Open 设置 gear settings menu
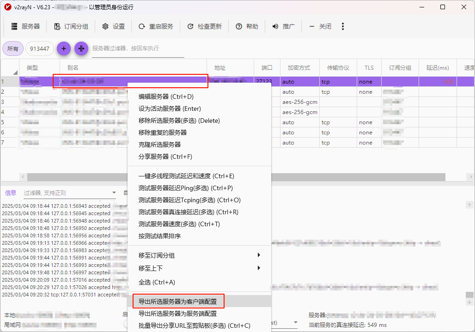This screenshot has height=332, width=475. tap(113, 26)
